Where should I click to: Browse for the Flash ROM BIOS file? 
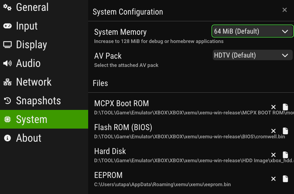coord(285,131)
